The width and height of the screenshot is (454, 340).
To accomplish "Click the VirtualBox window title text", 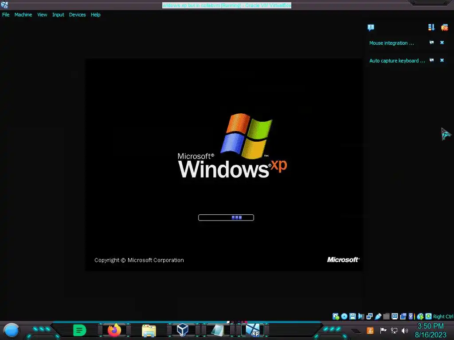I will (227, 5).
